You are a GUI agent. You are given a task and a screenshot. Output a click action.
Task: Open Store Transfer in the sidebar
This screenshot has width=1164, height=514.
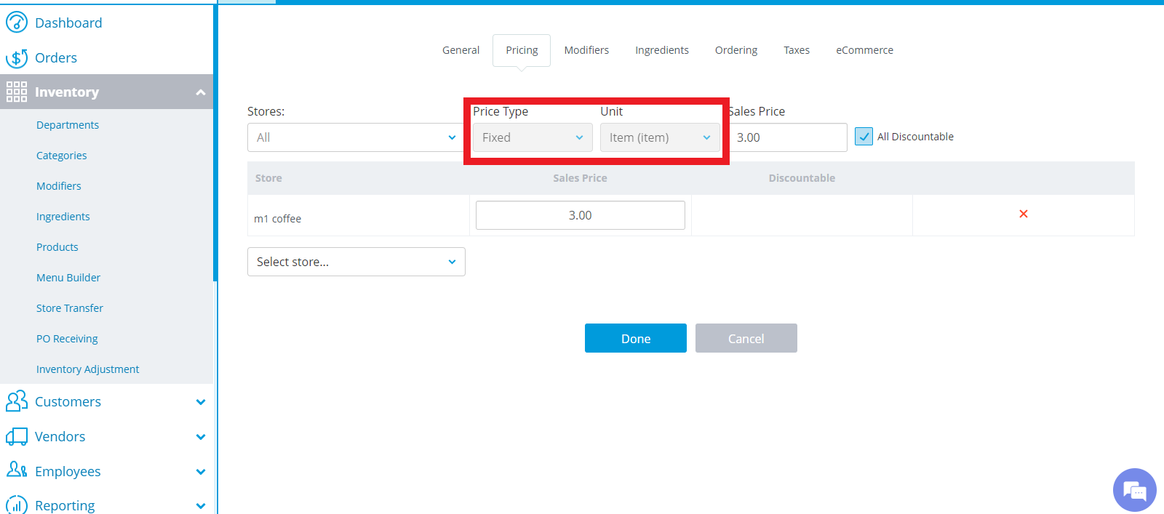tap(70, 308)
